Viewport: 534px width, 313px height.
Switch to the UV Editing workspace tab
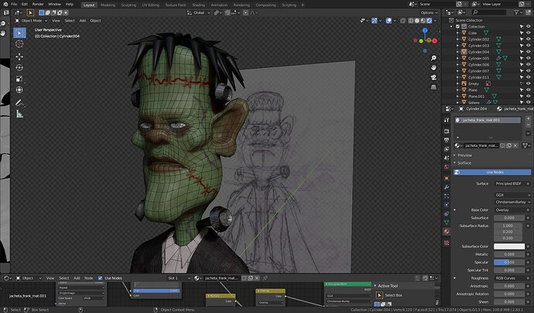(x=151, y=5)
